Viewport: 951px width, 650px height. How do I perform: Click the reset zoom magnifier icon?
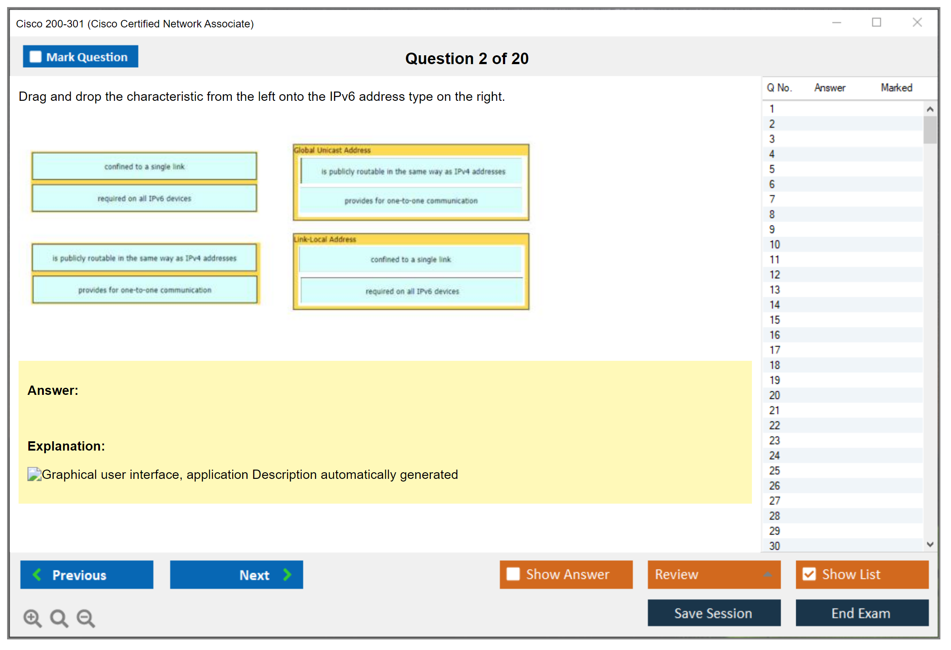59,618
